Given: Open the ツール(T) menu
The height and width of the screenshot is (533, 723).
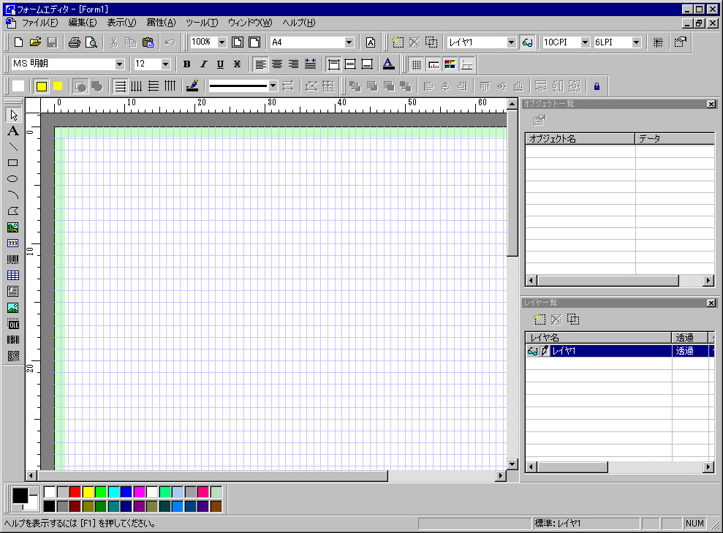Looking at the screenshot, I should [202, 23].
